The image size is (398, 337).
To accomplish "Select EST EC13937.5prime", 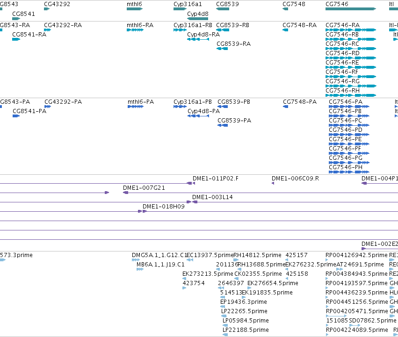I will (210, 255).
